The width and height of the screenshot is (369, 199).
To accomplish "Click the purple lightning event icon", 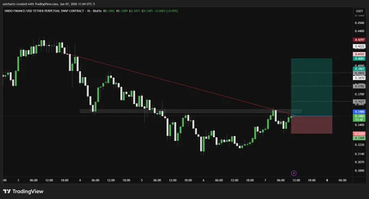I will pos(294,174).
